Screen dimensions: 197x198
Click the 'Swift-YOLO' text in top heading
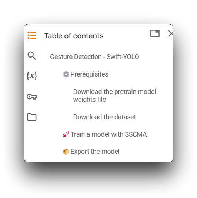click(123, 57)
